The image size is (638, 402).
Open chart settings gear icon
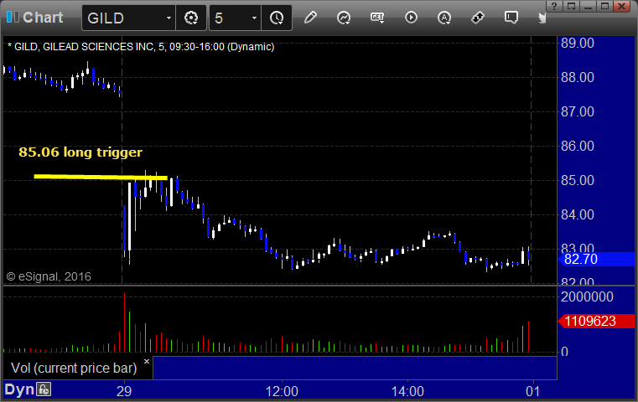[x=191, y=18]
